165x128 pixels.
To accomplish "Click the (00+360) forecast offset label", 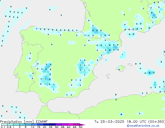I will [157, 122].
